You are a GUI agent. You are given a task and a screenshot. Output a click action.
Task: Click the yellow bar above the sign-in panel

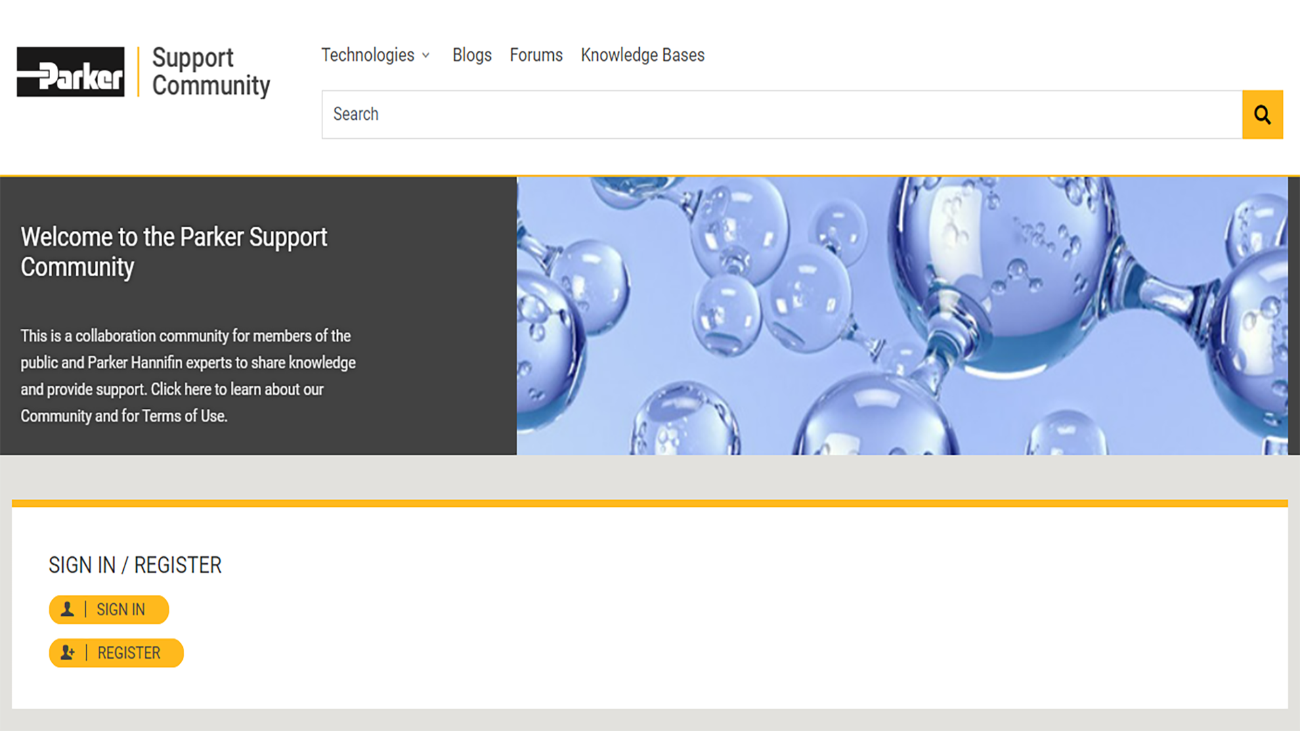649,503
